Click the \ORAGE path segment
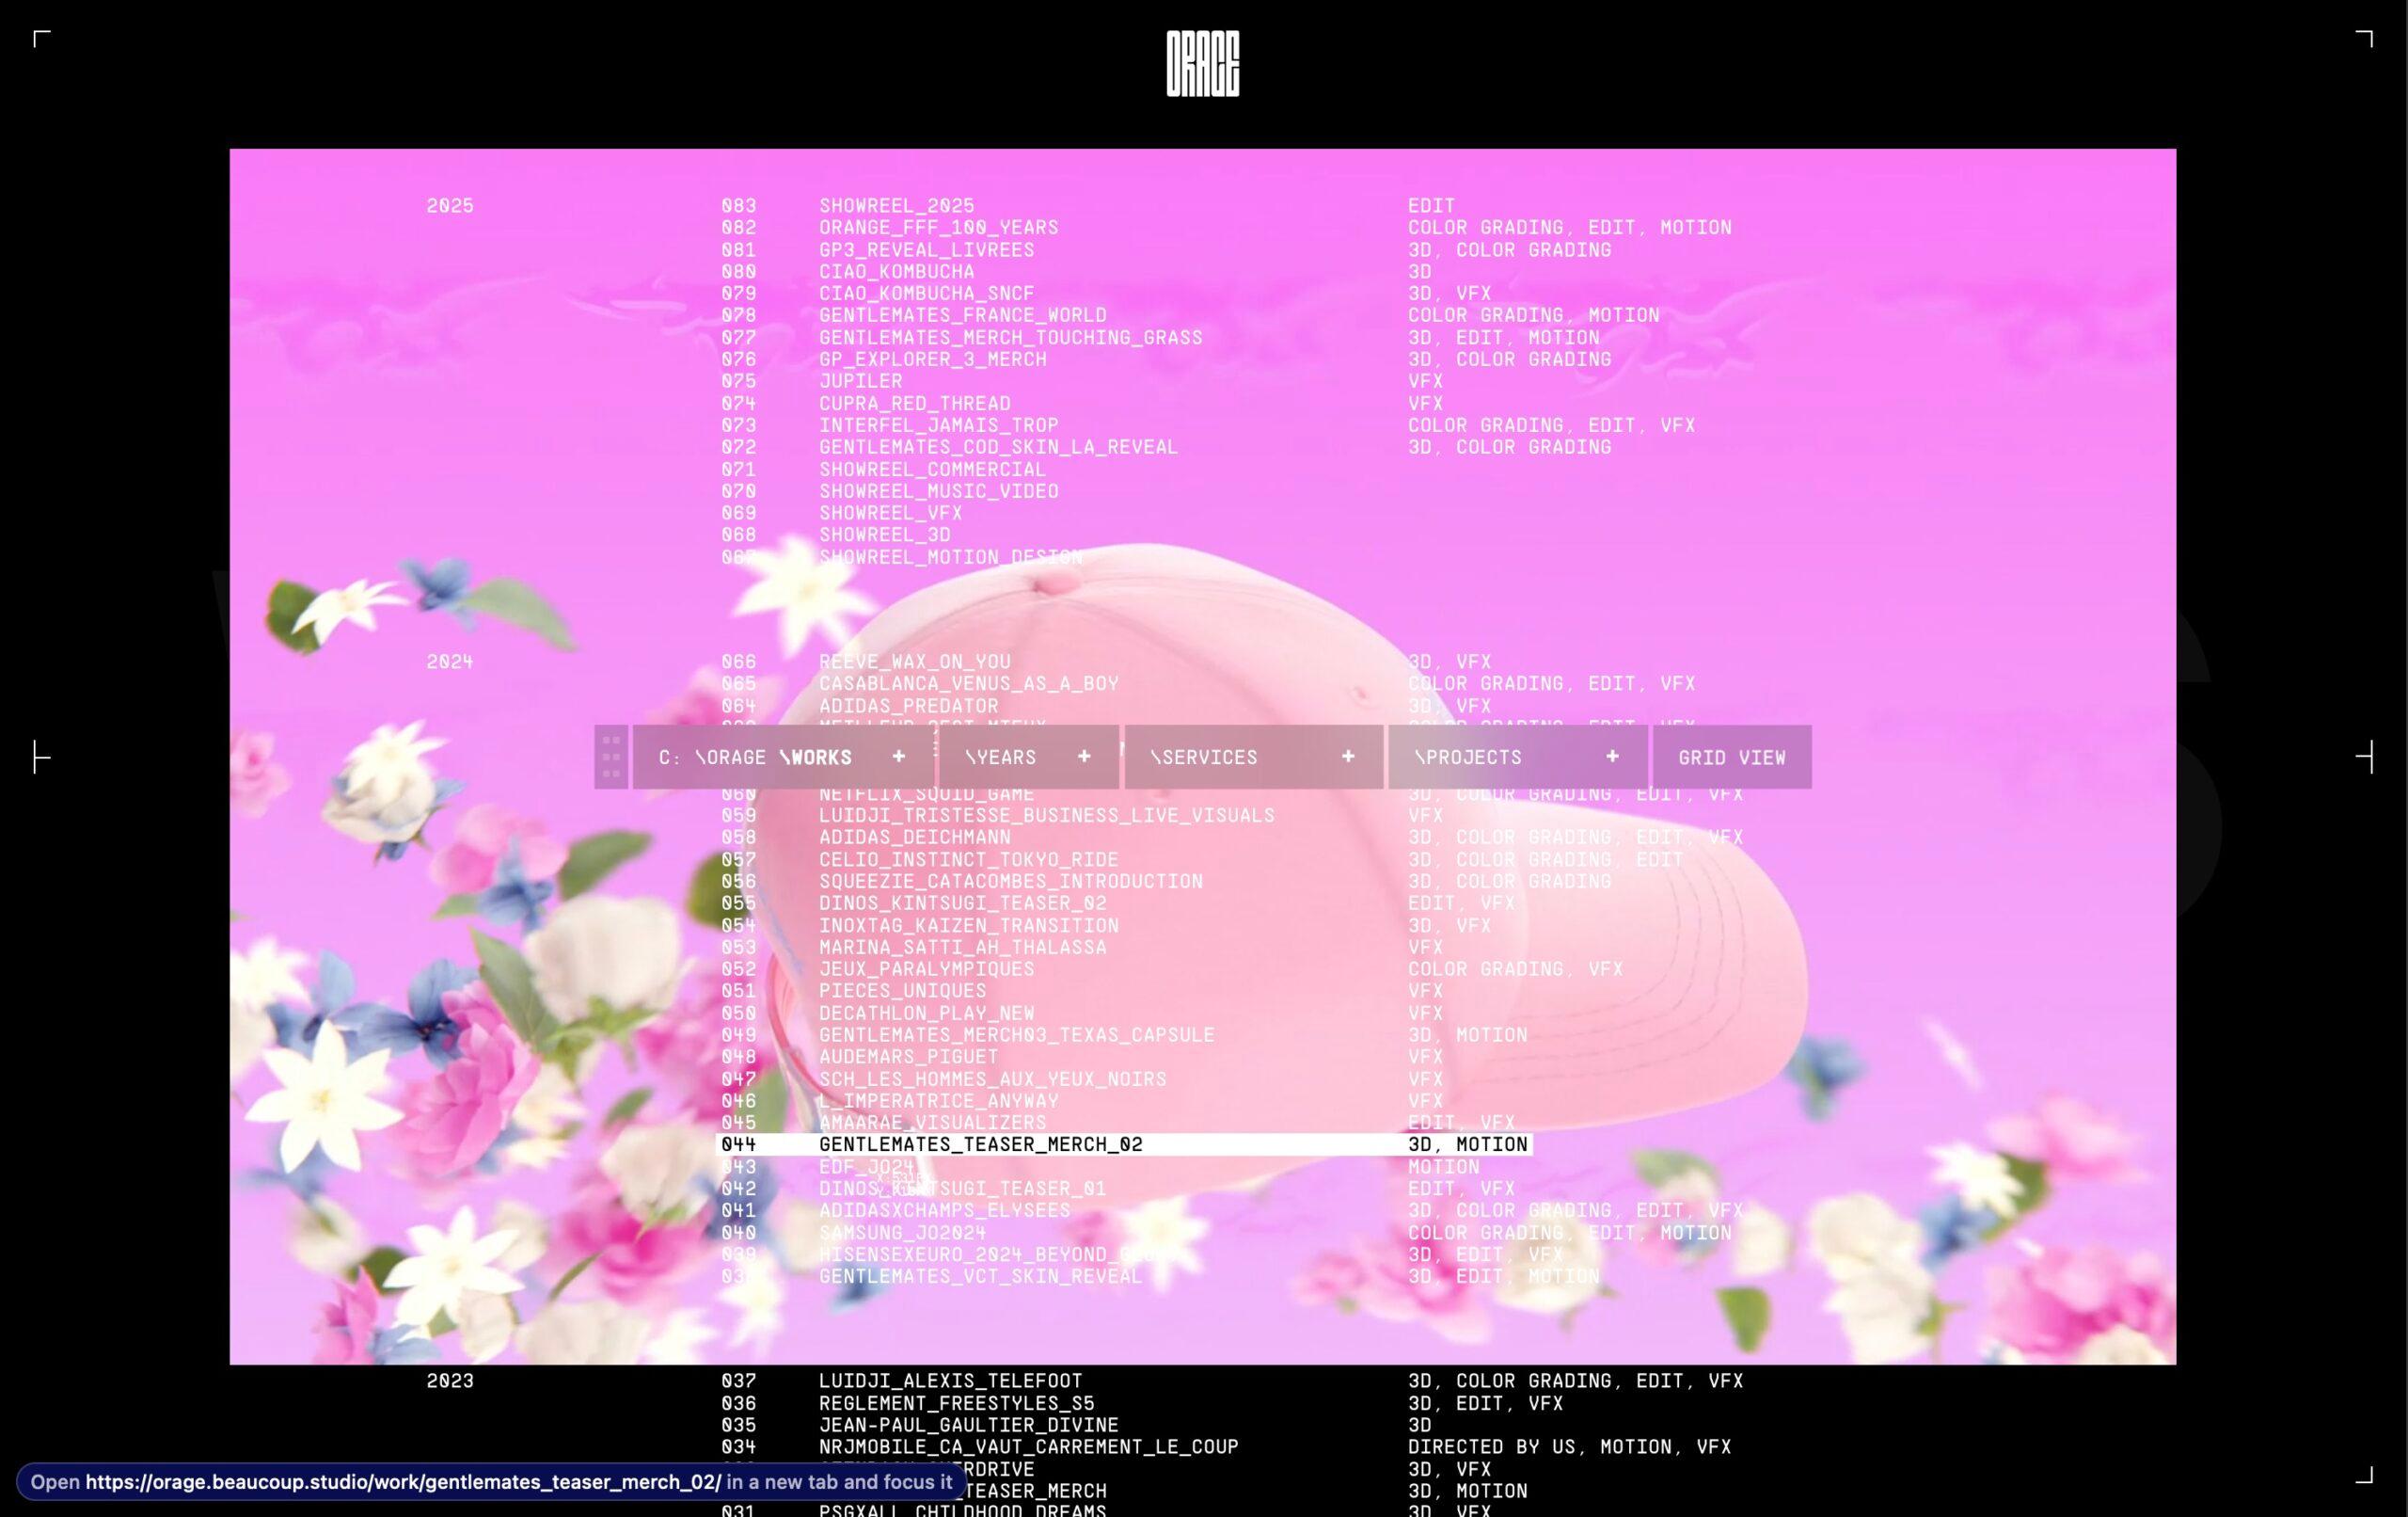Screen dimensions: 2408x1517 (730, 758)
